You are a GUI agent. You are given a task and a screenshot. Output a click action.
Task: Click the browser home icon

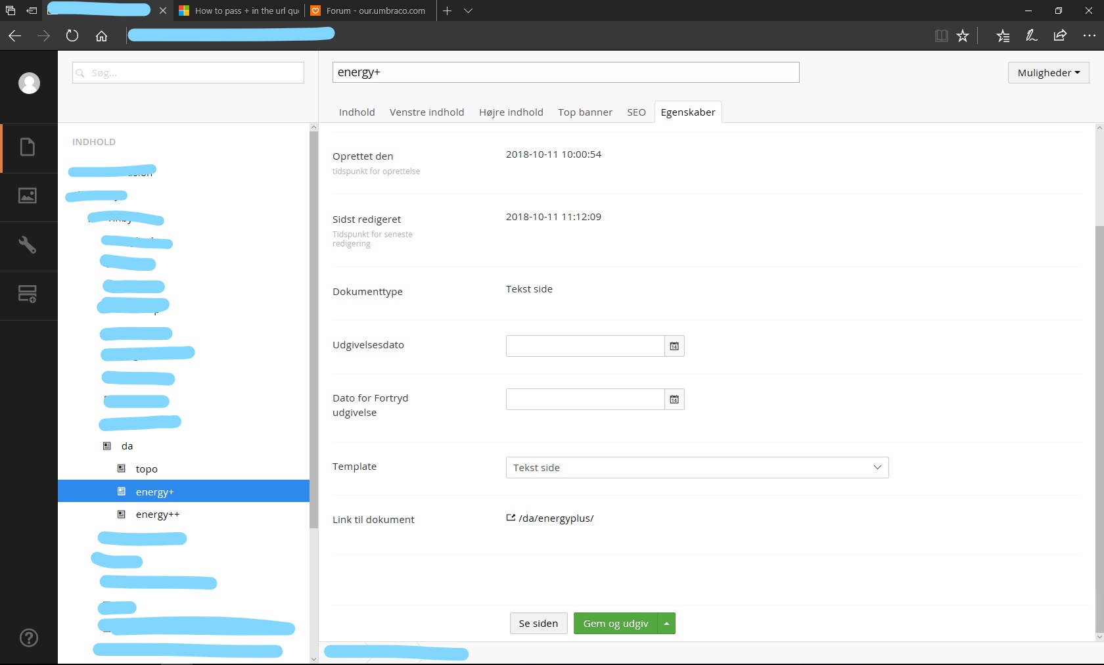(101, 36)
